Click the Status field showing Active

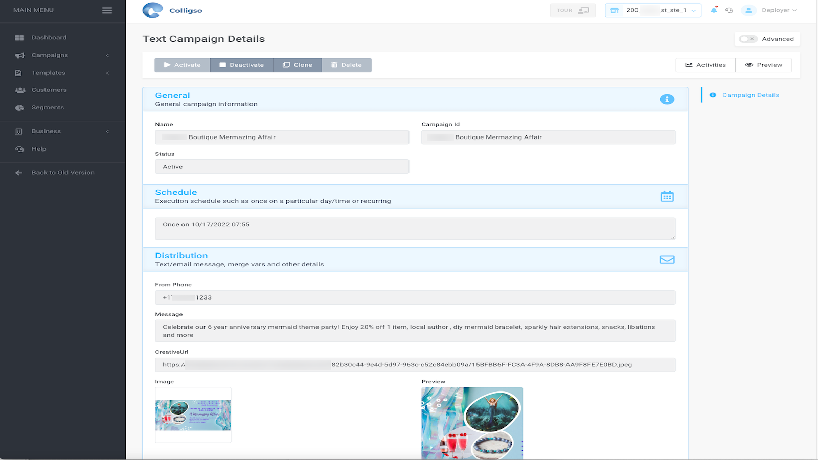point(282,167)
